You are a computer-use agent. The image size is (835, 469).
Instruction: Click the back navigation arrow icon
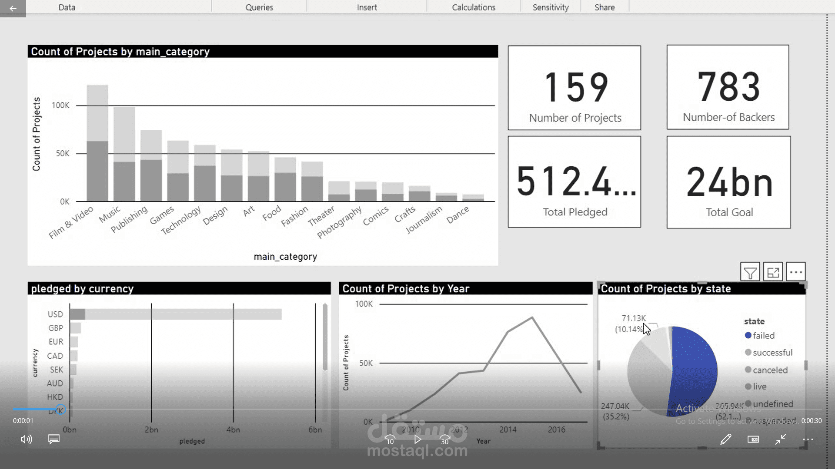pyautogui.click(x=13, y=7)
